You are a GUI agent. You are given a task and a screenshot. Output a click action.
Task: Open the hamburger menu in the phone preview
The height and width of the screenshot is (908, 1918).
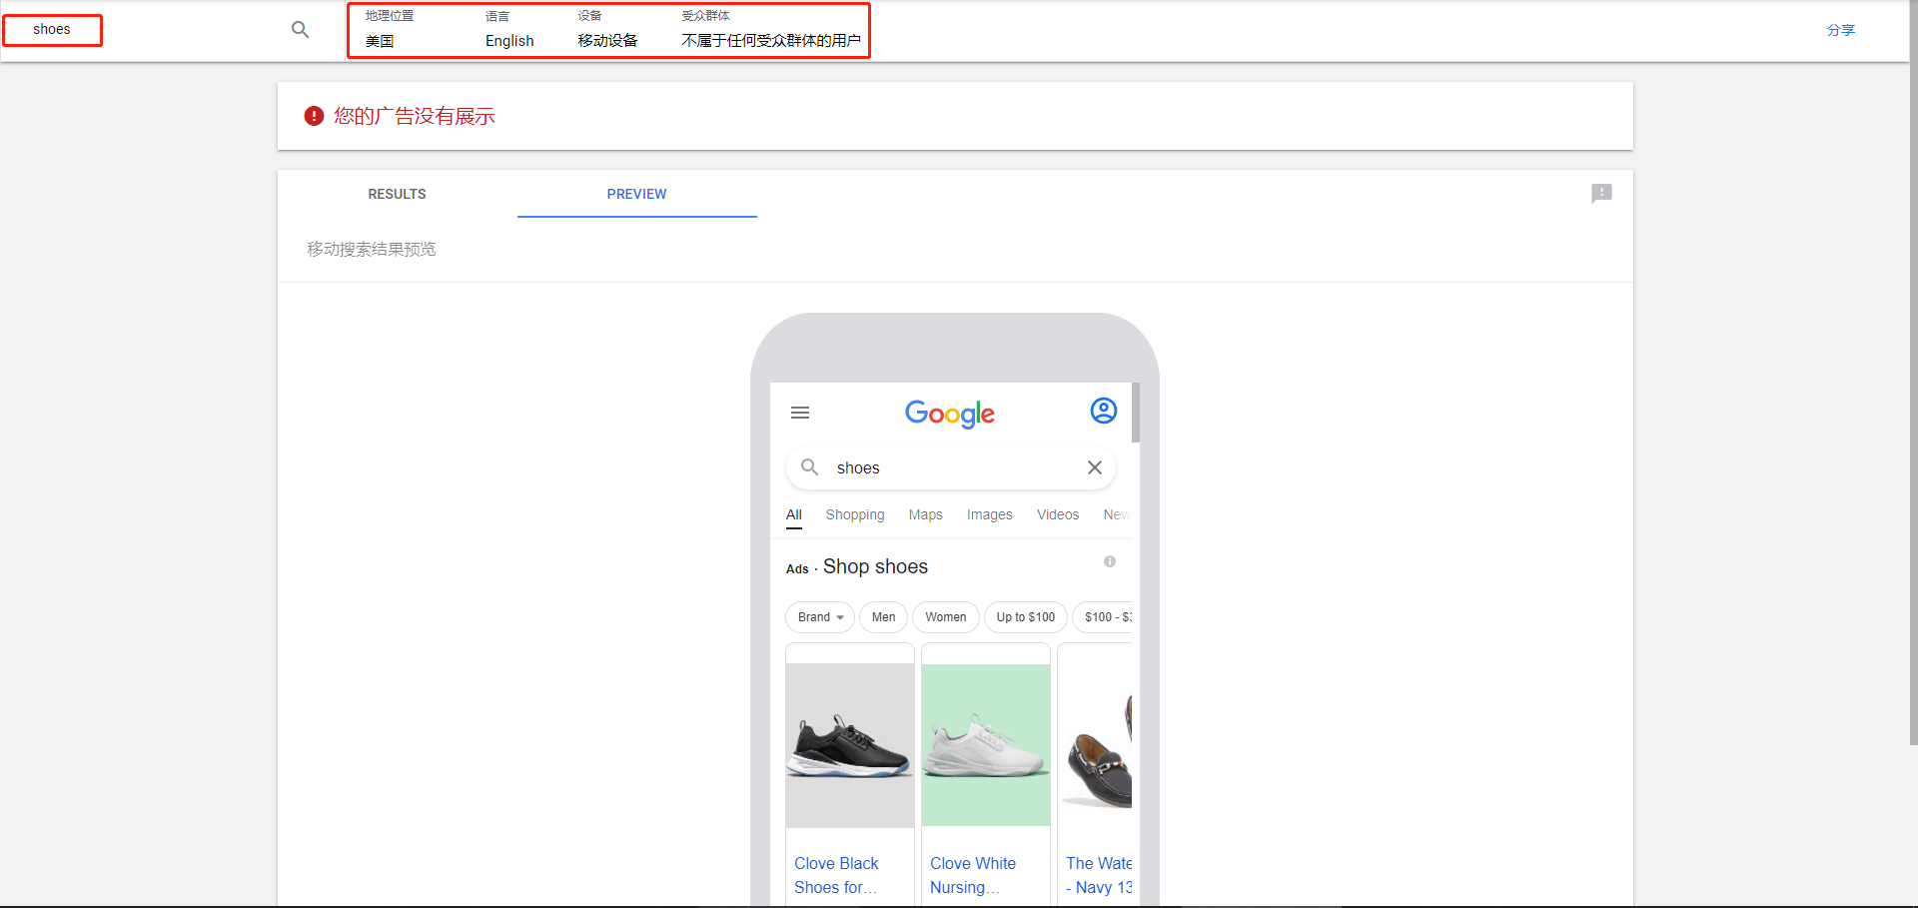point(799,412)
